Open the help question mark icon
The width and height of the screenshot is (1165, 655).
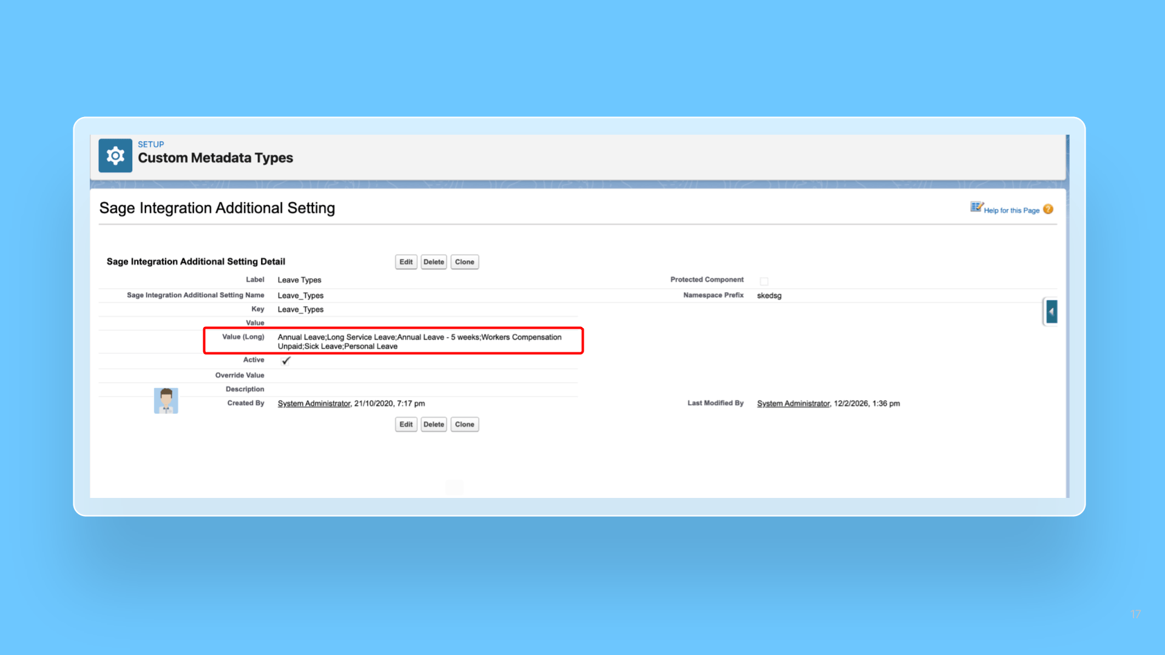pos(1048,209)
